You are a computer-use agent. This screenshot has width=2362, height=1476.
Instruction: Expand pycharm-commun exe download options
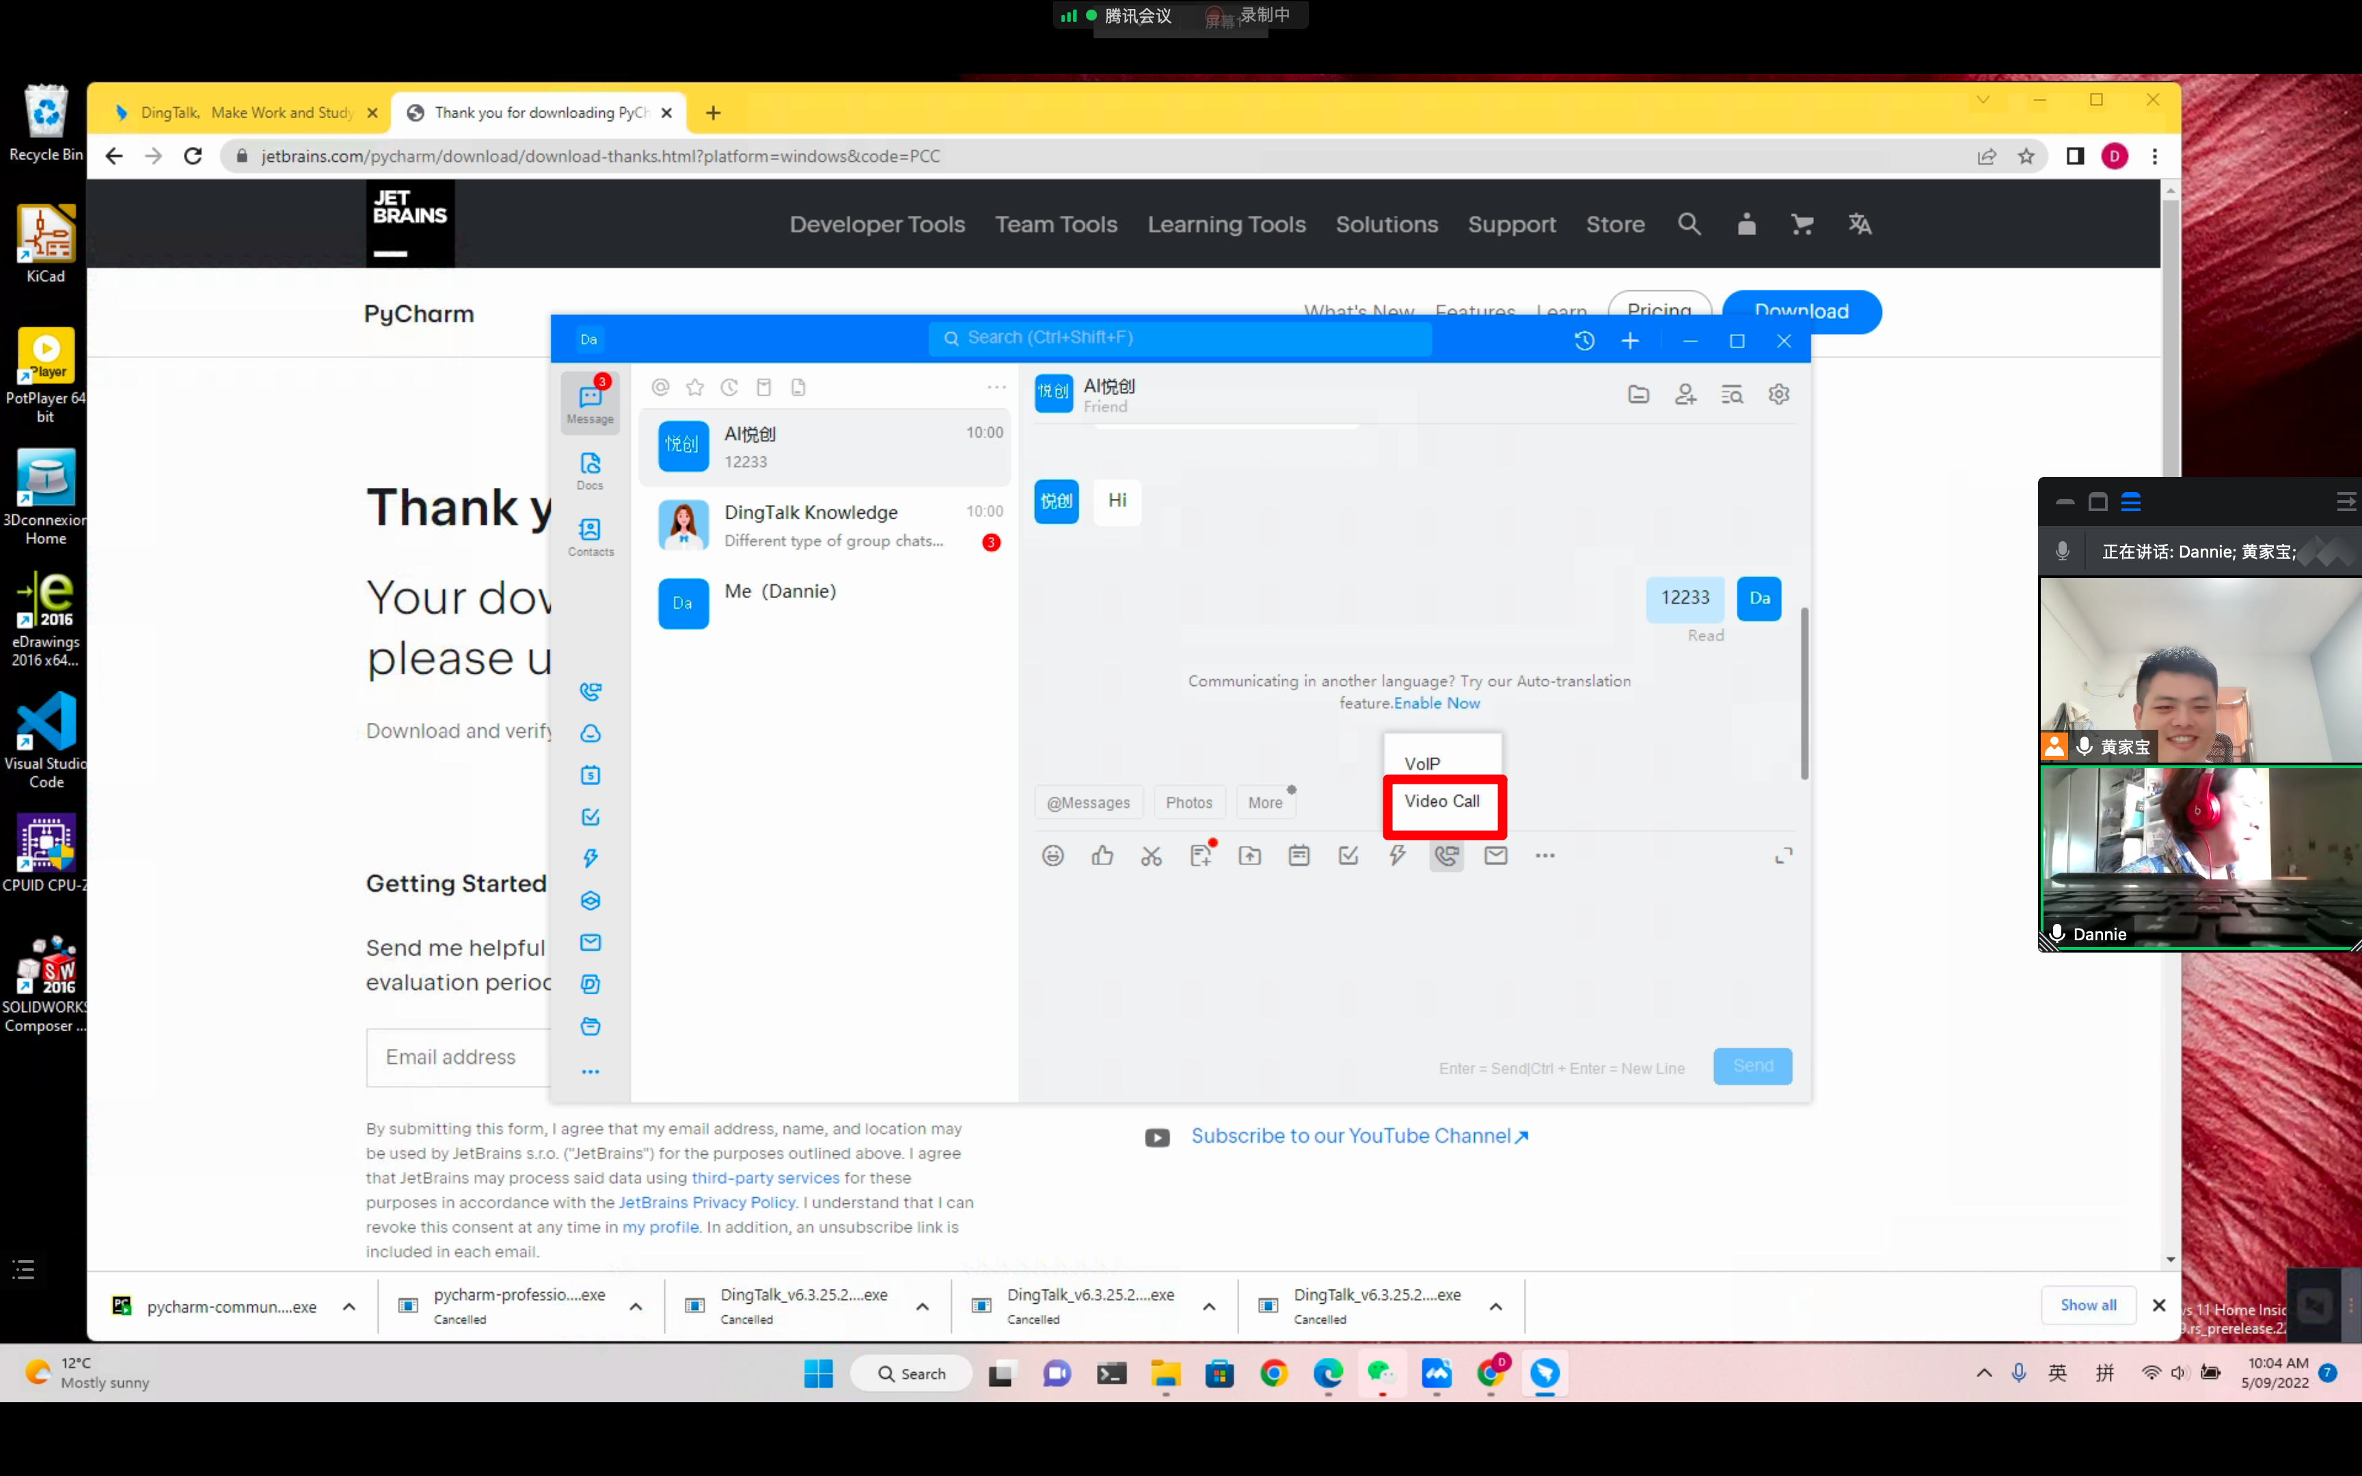(x=349, y=1306)
